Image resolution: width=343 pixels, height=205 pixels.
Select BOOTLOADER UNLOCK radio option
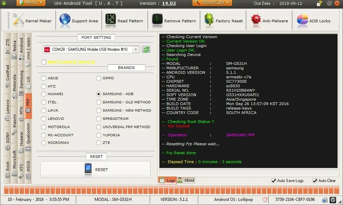tap(44, 62)
